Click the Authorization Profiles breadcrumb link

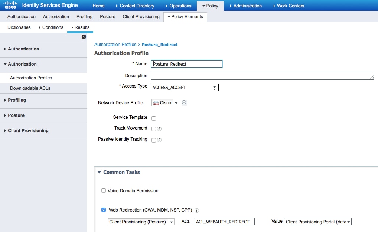click(115, 45)
